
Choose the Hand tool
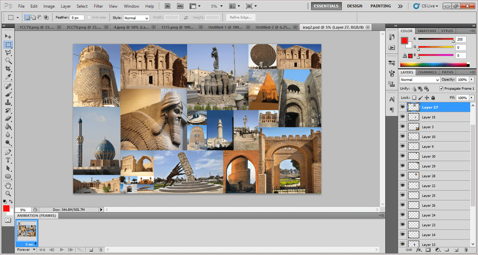[8, 185]
